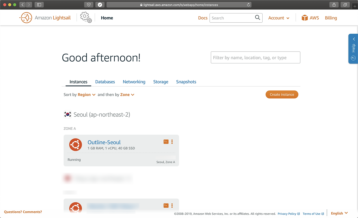Switch to the Databases tab

click(x=105, y=82)
